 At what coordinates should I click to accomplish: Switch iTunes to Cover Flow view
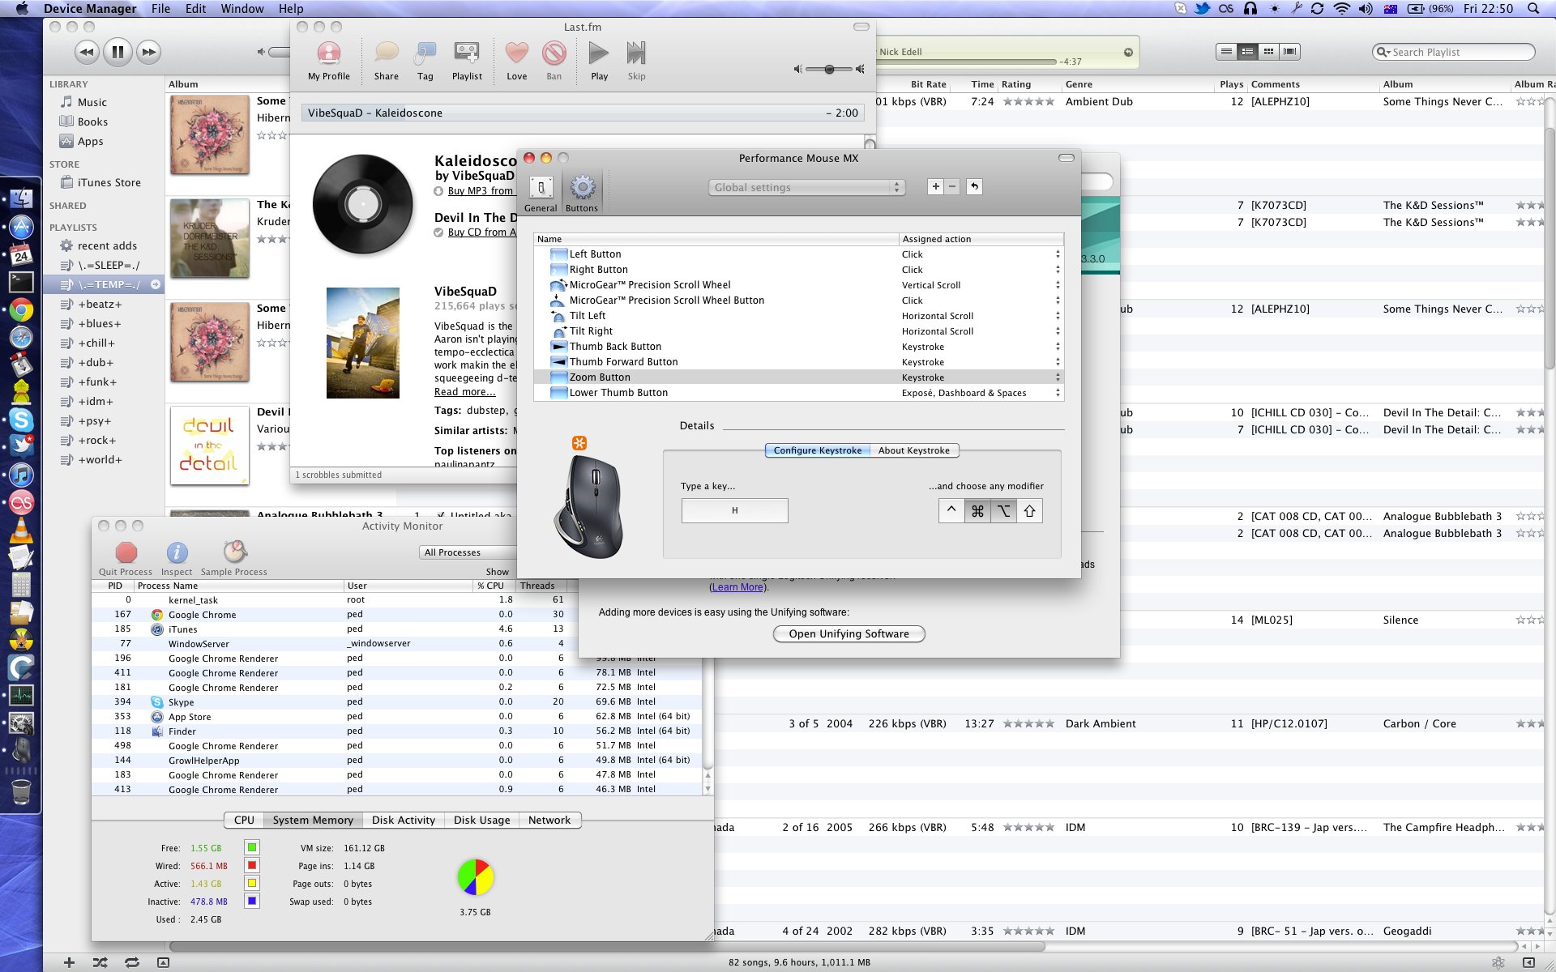coord(1289,51)
